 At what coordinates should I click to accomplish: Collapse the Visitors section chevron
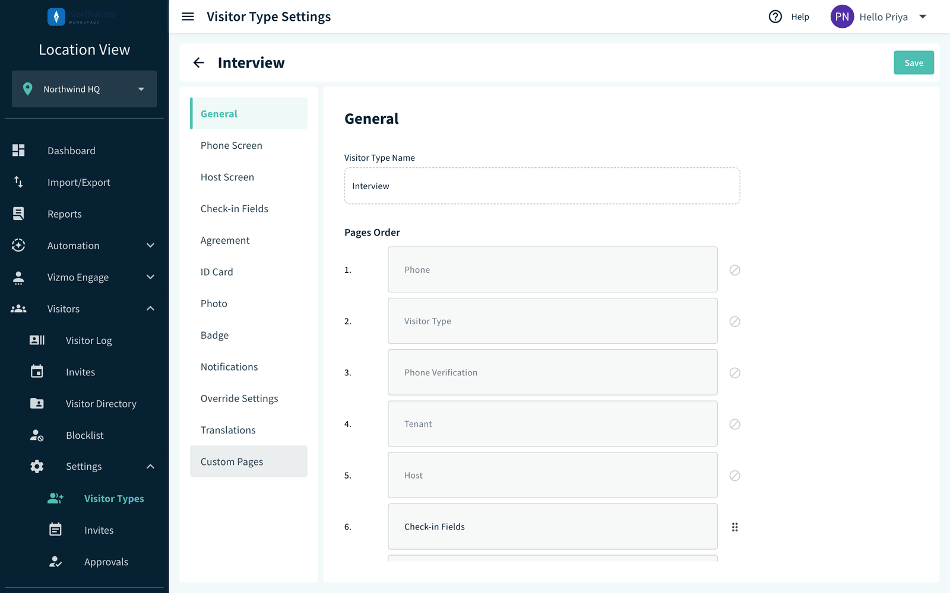pyautogui.click(x=150, y=308)
